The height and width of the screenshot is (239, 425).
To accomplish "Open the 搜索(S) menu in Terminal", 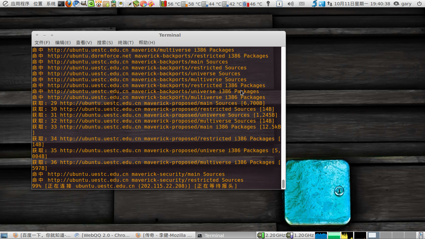I will 105,43.
